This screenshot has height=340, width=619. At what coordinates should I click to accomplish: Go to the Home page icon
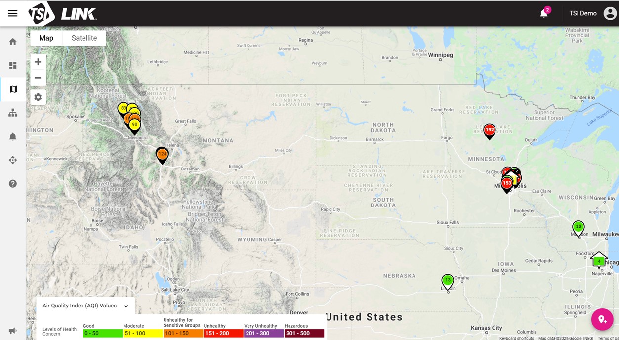(x=13, y=42)
